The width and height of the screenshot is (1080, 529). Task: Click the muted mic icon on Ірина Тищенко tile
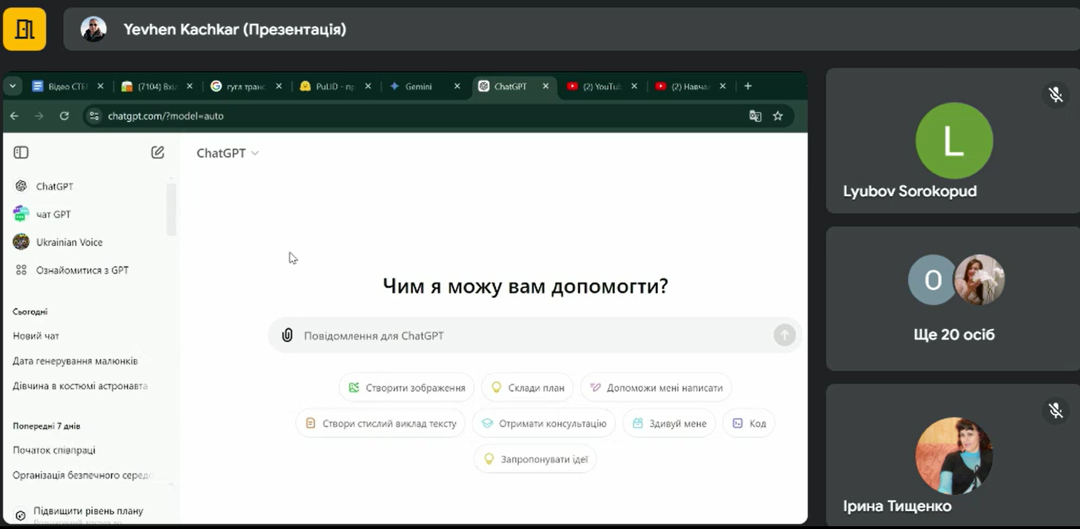tap(1056, 410)
